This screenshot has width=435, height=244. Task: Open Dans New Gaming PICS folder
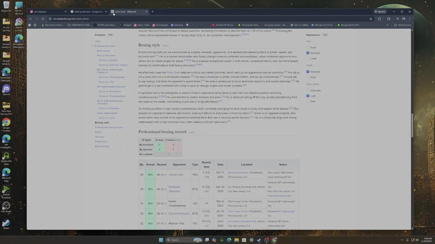6,108
